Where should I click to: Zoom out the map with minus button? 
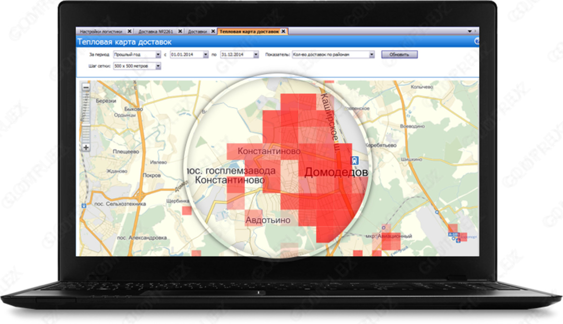pyautogui.click(x=86, y=87)
